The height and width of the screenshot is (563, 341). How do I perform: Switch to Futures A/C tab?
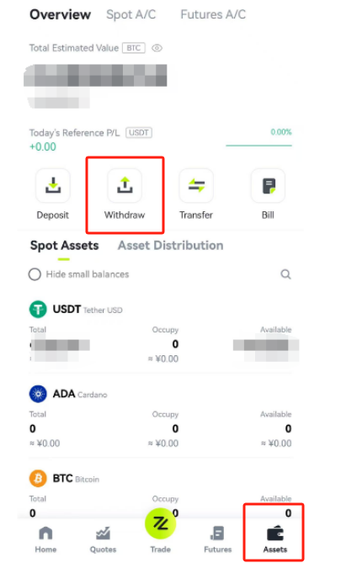point(213,14)
